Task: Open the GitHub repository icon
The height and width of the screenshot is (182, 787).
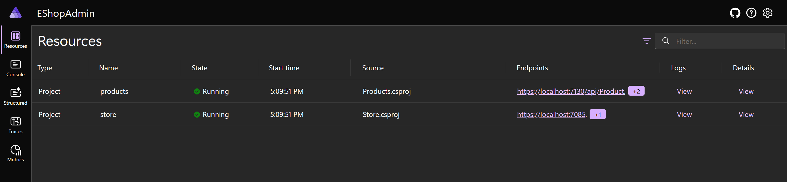Action: tap(735, 13)
